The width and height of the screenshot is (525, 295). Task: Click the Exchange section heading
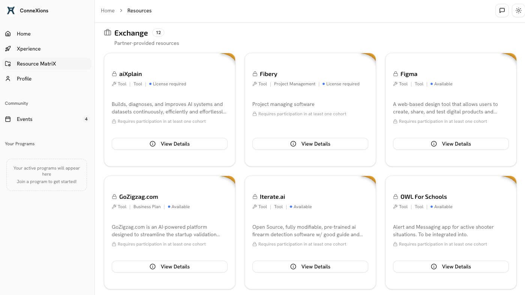(x=131, y=33)
